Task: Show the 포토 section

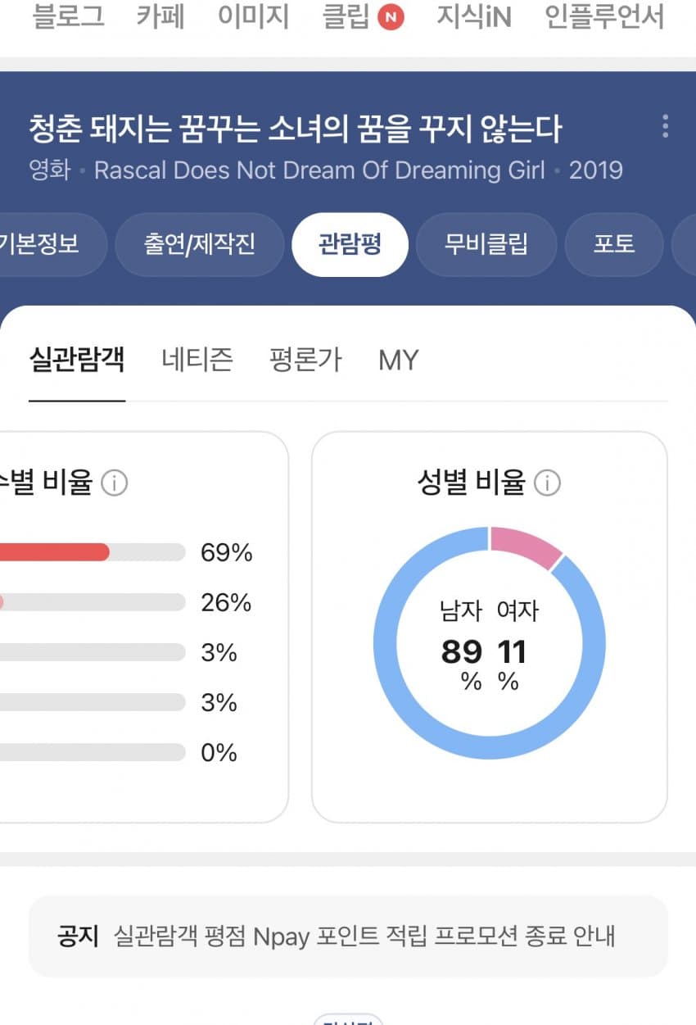Action: click(614, 244)
